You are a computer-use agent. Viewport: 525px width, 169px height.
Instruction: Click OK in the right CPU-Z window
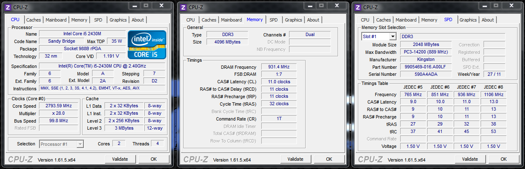(x=503, y=159)
